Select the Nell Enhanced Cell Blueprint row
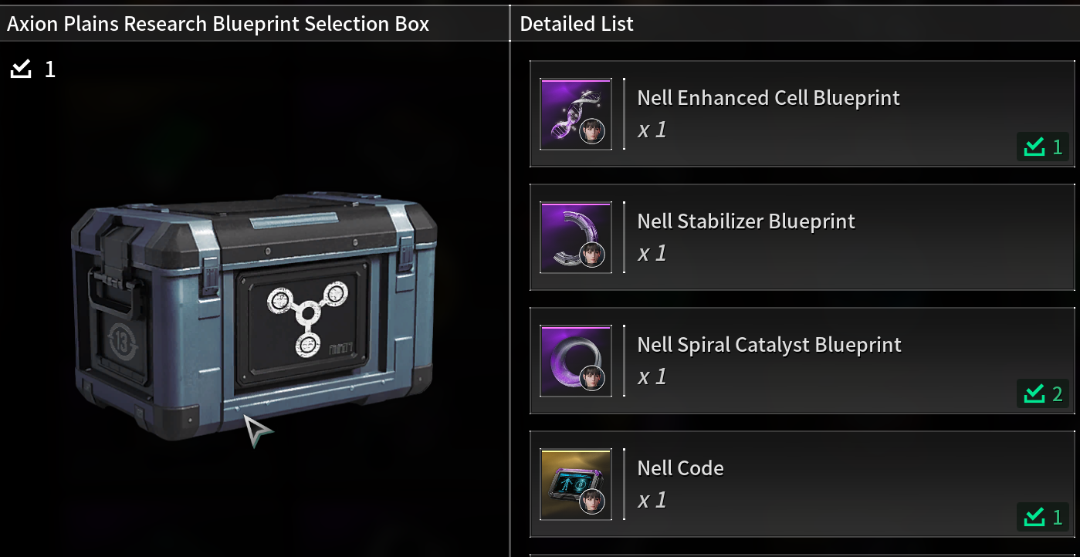Image resolution: width=1080 pixels, height=557 pixels. [x=802, y=114]
